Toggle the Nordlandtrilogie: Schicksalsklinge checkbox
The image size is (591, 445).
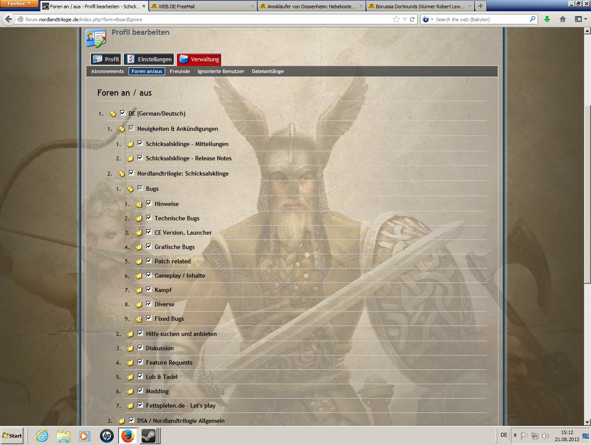(x=131, y=173)
